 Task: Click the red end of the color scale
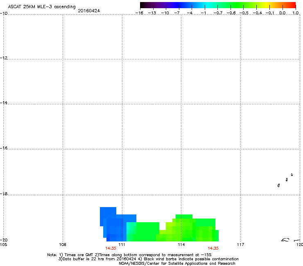[x=293, y=5]
